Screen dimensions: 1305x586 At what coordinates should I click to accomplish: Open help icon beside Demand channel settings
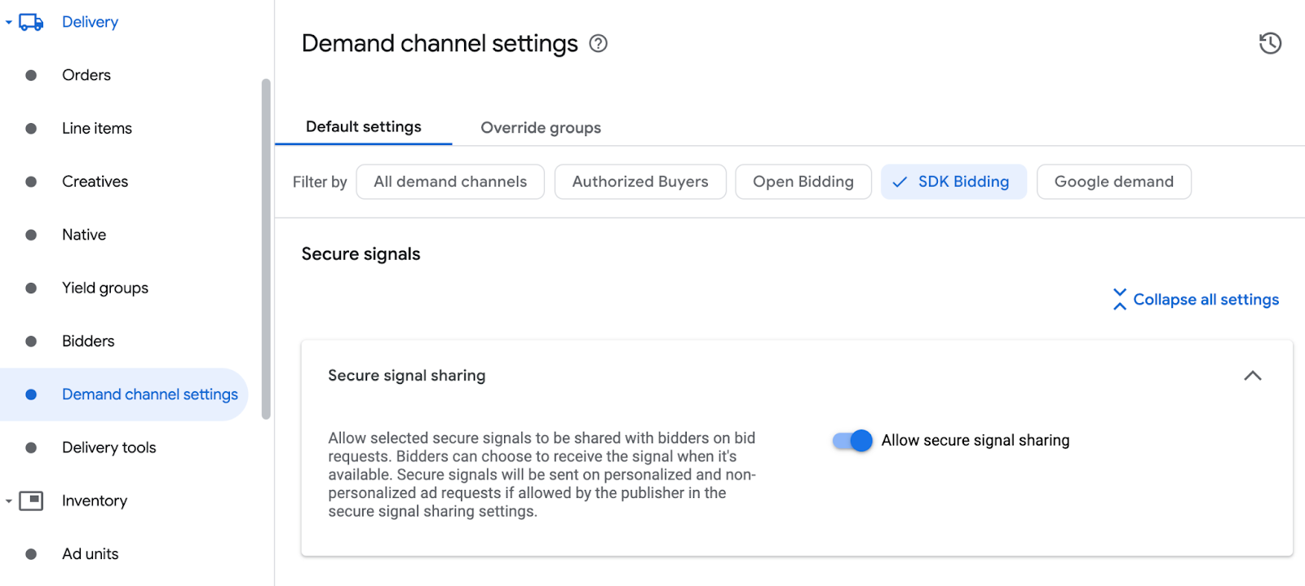click(599, 44)
